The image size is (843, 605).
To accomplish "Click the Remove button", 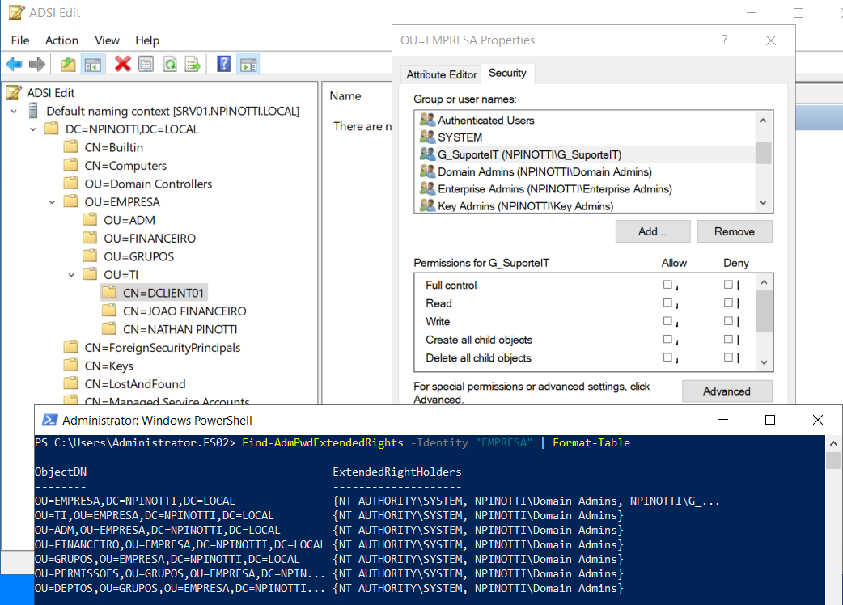I will pos(735,231).
